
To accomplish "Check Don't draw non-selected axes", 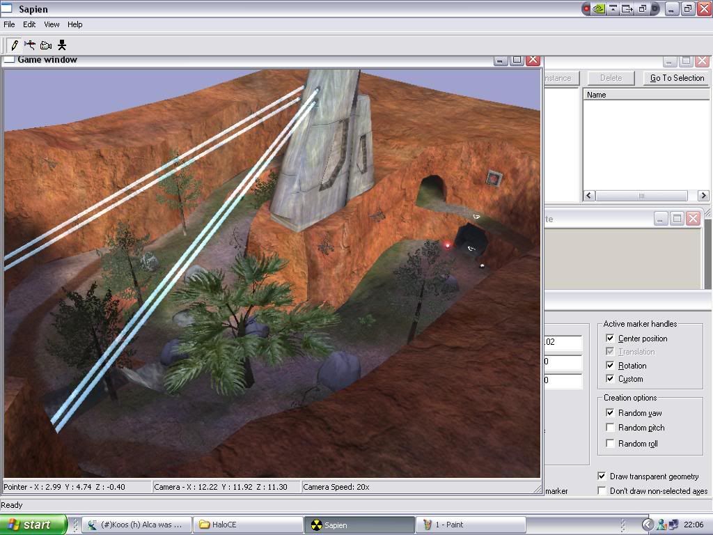I will pos(602,490).
